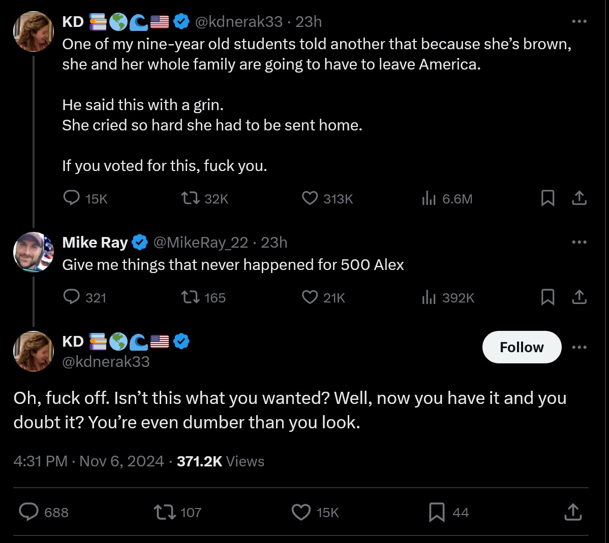Open more options next to Follow button
This screenshot has width=609, height=543.
click(579, 347)
